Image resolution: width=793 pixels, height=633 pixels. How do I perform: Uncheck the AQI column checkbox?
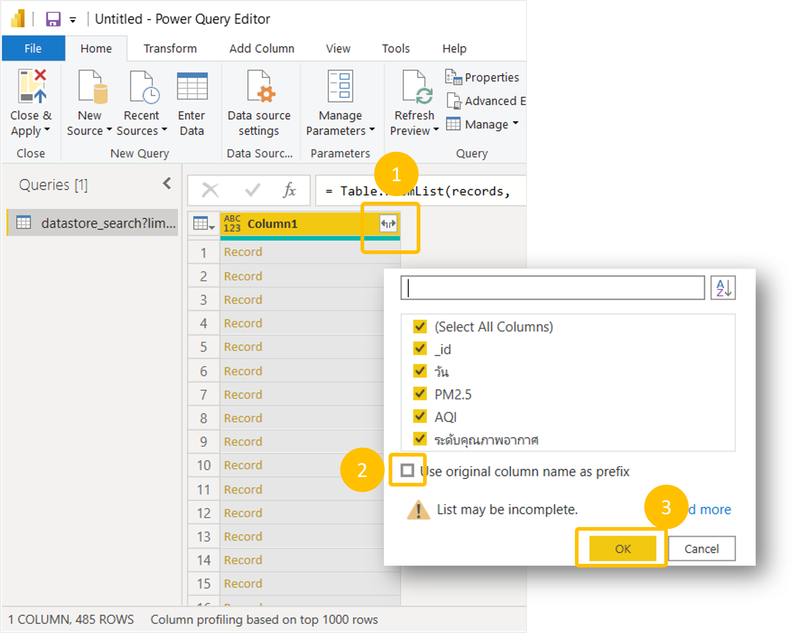[420, 417]
